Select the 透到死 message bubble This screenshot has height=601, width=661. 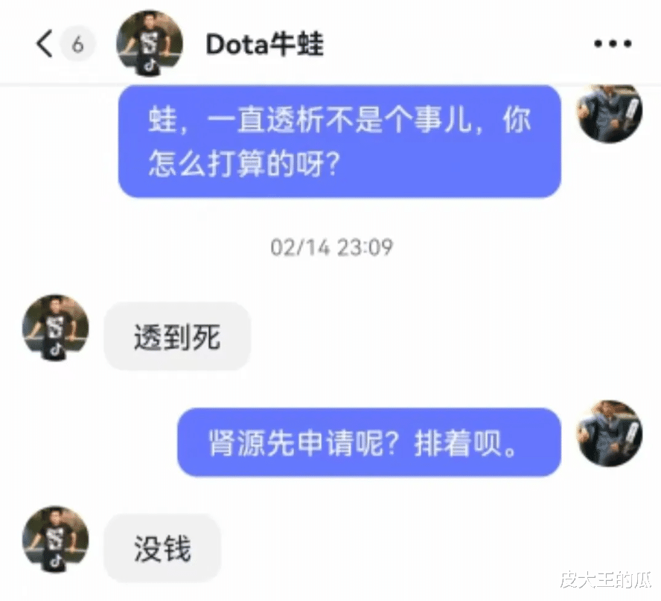tap(177, 337)
